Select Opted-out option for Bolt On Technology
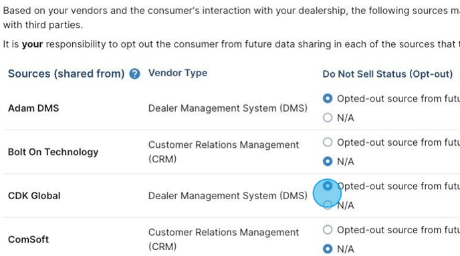The height and width of the screenshot is (256, 460). (x=328, y=142)
